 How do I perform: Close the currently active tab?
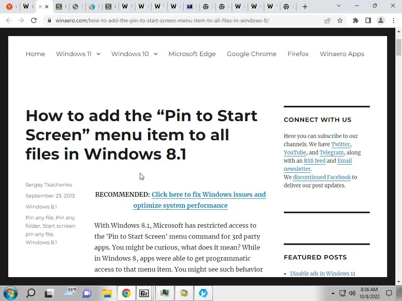pos(47,7)
